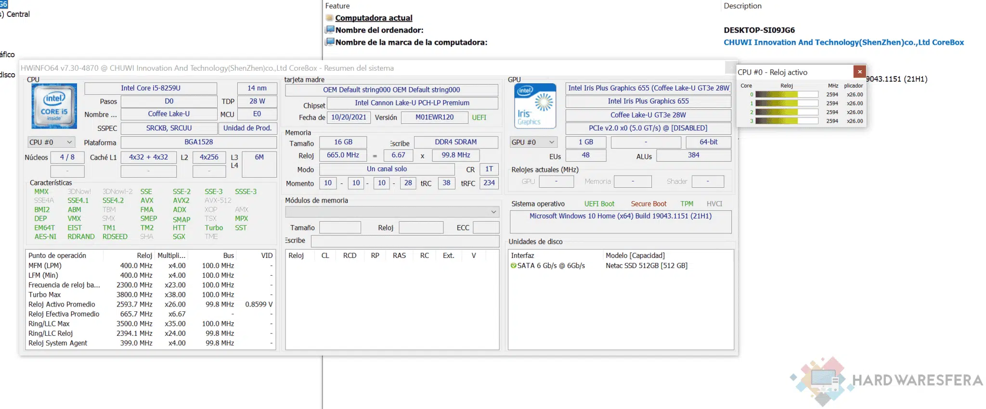986x409 pixels.
Task: Click the 384 ALUs value
Action: coord(693,155)
